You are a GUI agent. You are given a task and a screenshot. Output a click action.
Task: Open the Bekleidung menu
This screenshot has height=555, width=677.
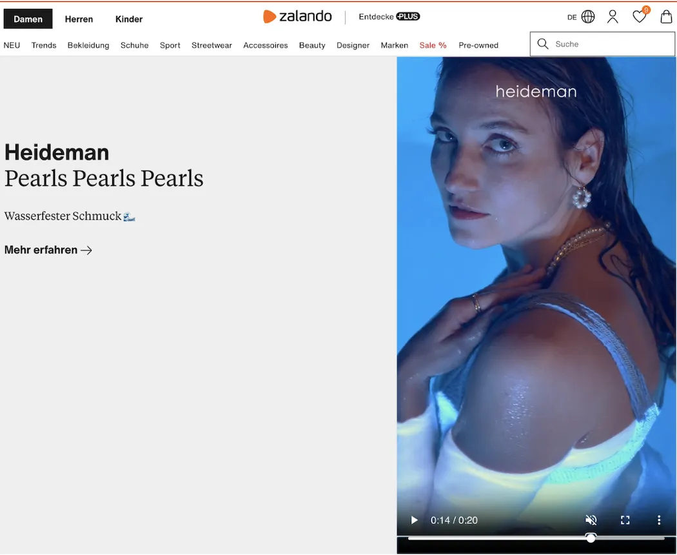pos(88,45)
